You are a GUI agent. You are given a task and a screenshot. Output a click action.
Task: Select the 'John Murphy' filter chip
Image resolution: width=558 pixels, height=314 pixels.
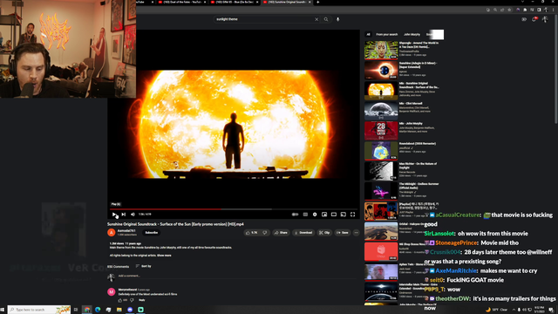click(412, 35)
